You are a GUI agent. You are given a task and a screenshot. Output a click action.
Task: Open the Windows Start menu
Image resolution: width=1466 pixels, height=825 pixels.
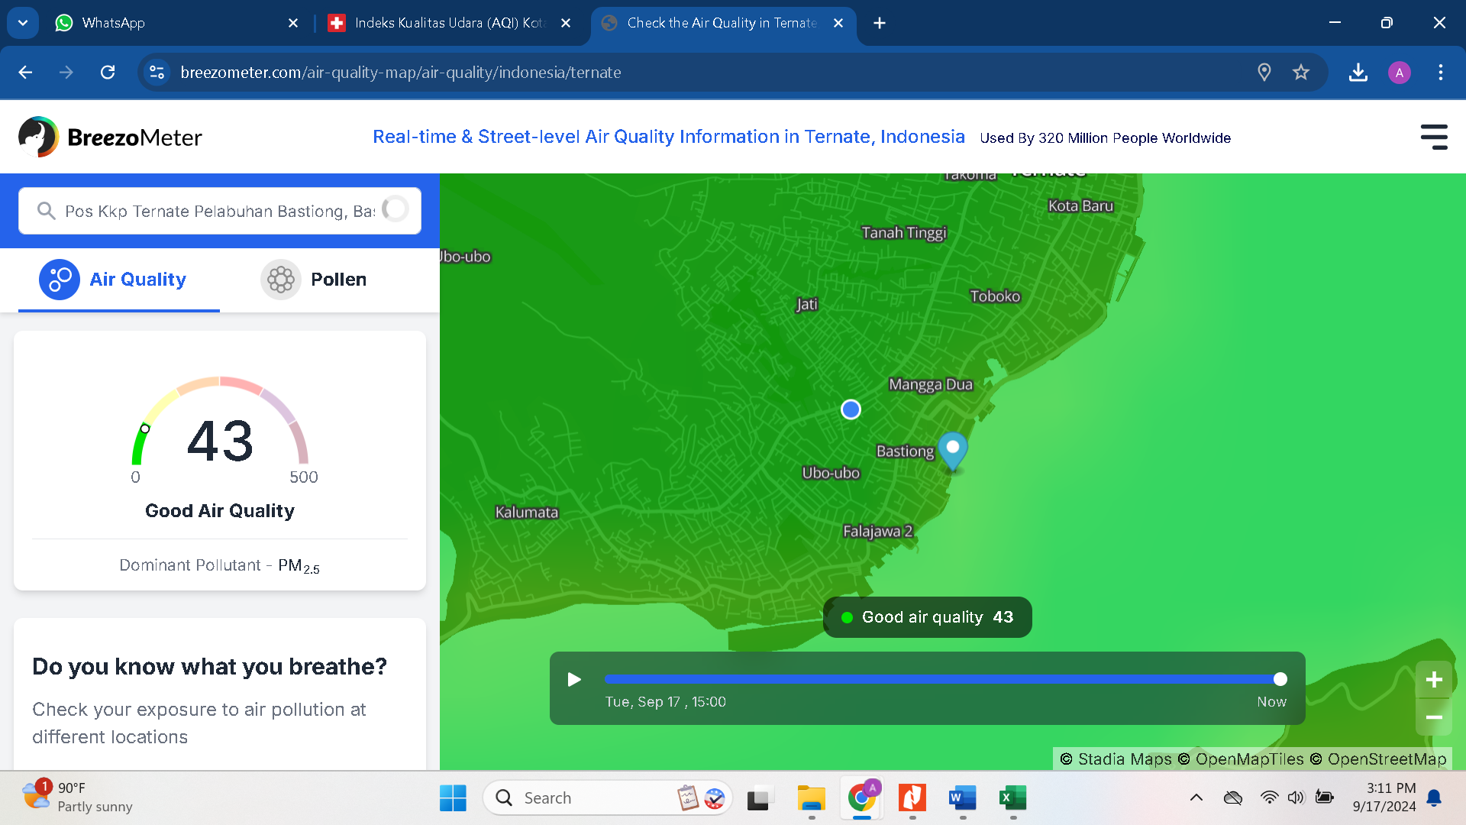coord(453,798)
